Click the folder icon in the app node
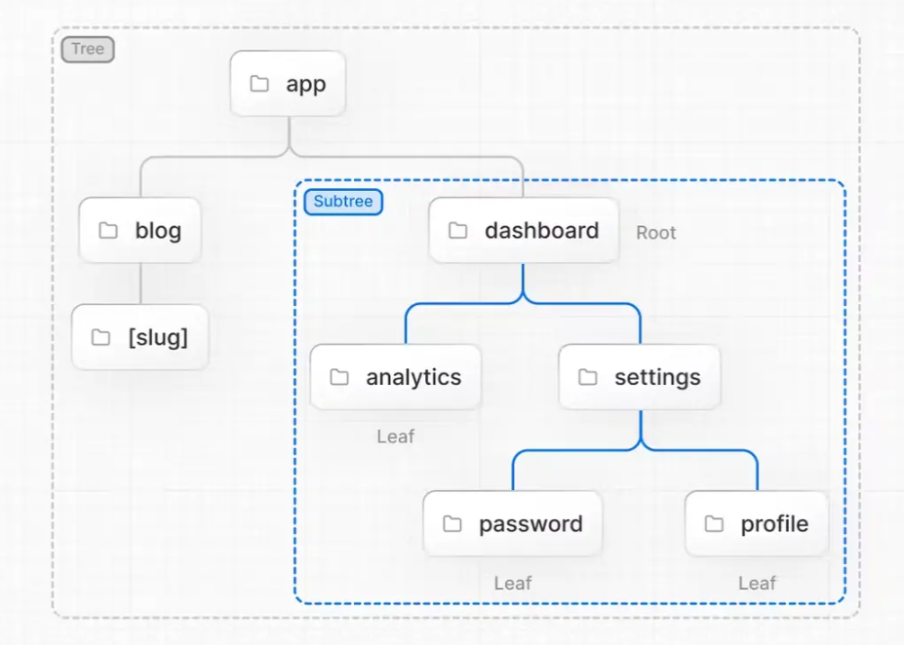 pos(259,84)
